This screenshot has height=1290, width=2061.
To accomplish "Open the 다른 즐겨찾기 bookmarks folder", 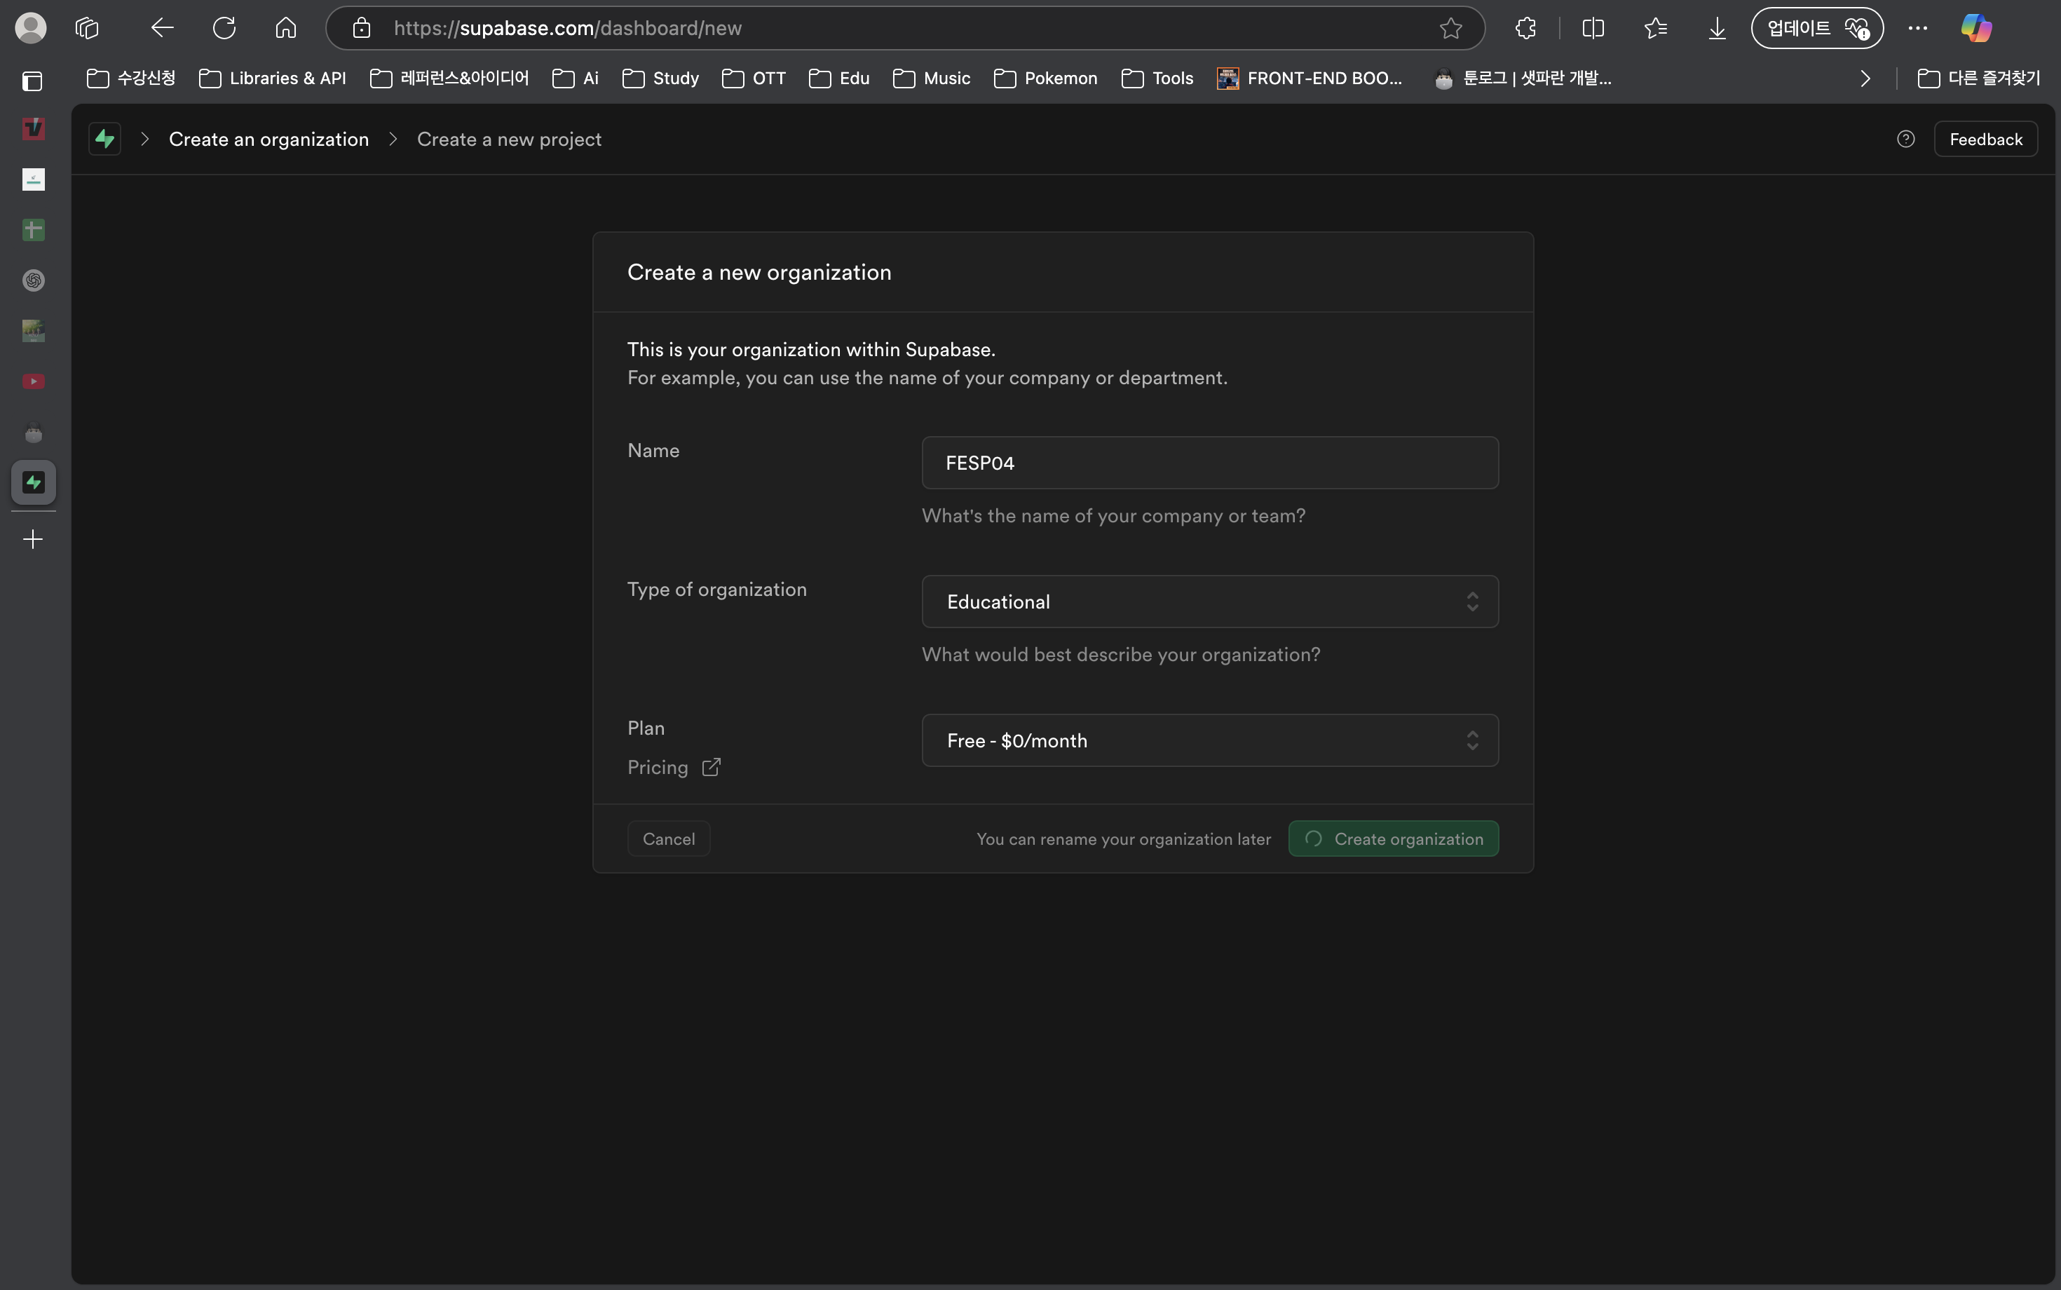I will coord(1979,79).
